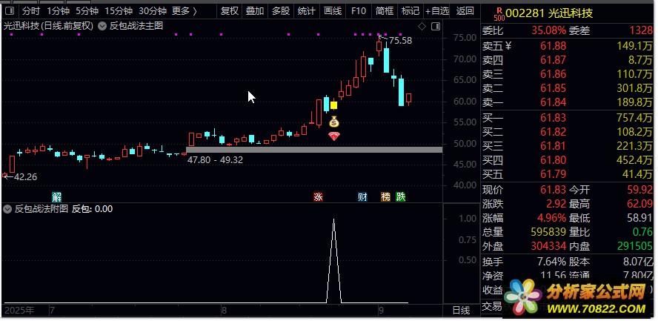Expand the 更多 periods list
The image size is (658, 321).
(x=185, y=11)
